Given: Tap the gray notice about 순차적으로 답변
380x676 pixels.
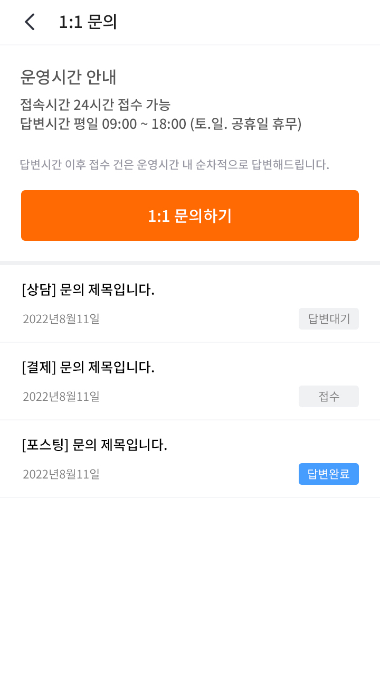Looking at the screenshot, I should (x=174, y=165).
